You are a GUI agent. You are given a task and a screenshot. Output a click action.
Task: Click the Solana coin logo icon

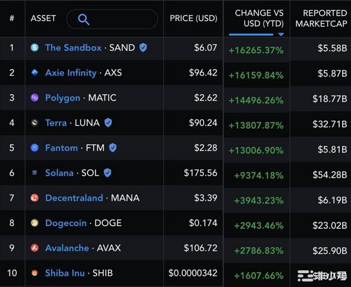(x=34, y=173)
